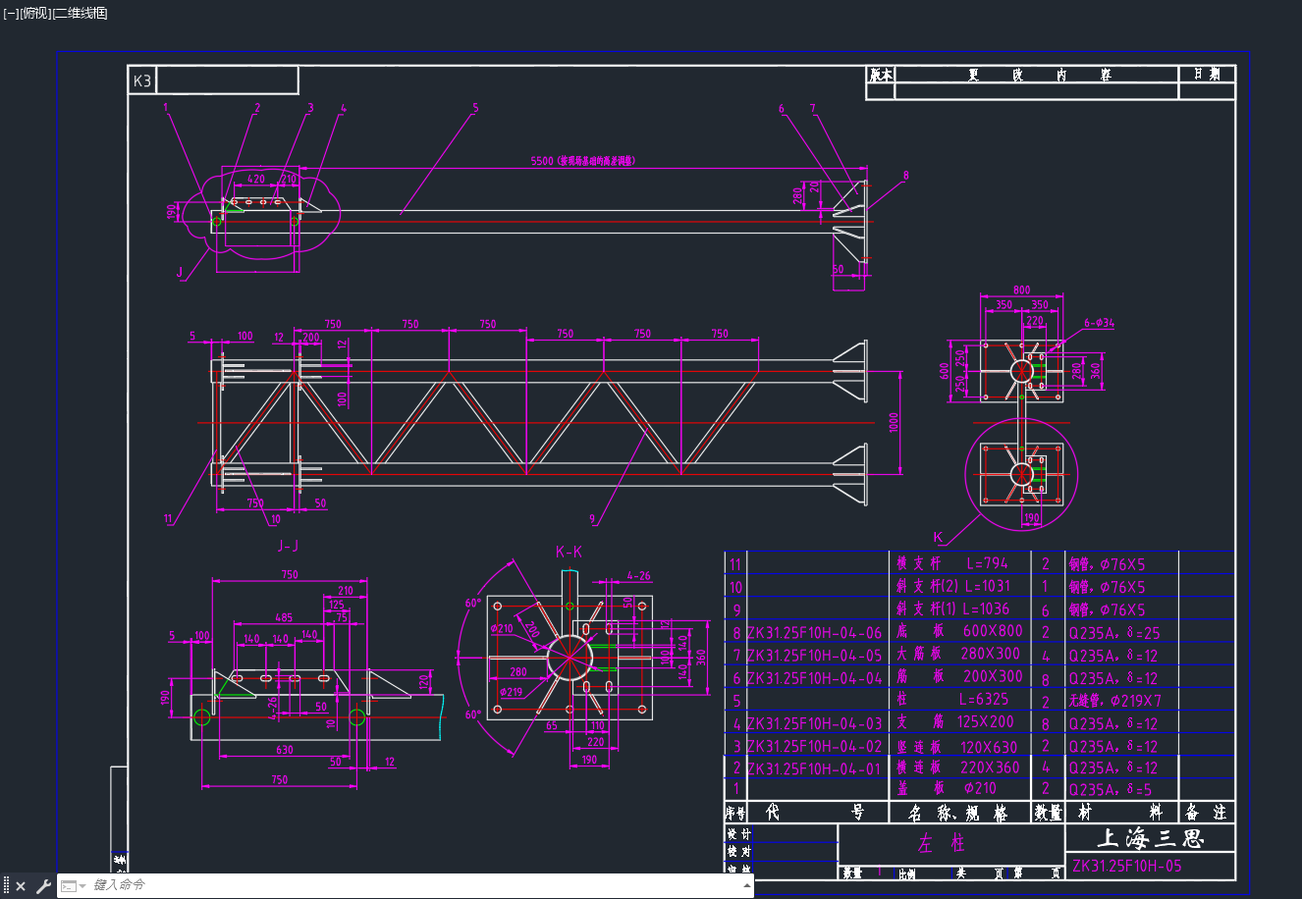Image resolution: width=1302 pixels, height=899 pixels.
Task: Select the K3 label in the drawing frame
Action: tap(142, 80)
